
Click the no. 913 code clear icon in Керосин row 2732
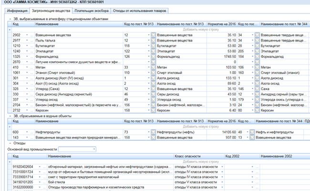click(x=153, y=110)
